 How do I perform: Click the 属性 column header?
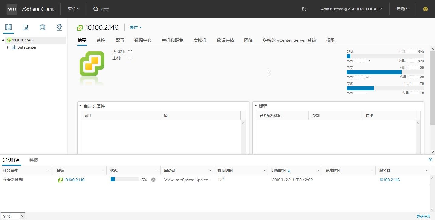click(120, 115)
